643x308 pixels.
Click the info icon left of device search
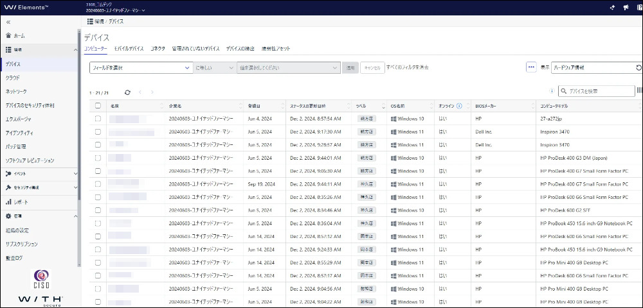tap(552, 91)
